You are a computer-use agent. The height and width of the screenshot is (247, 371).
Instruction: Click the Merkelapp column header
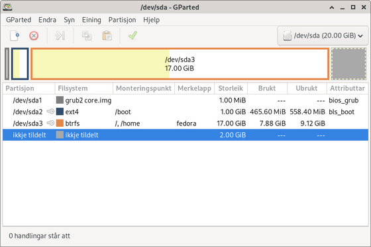click(195, 88)
